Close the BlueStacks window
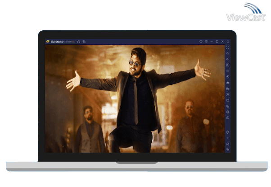271x187 pixels. [x=222, y=42]
